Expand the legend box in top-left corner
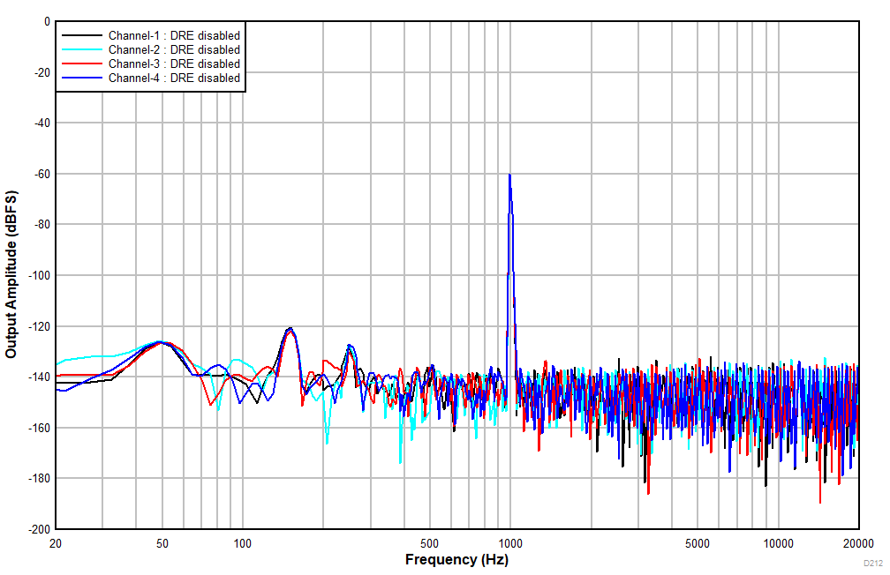Image resolution: width=890 pixels, height=575 pixels. click(x=150, y=56)
